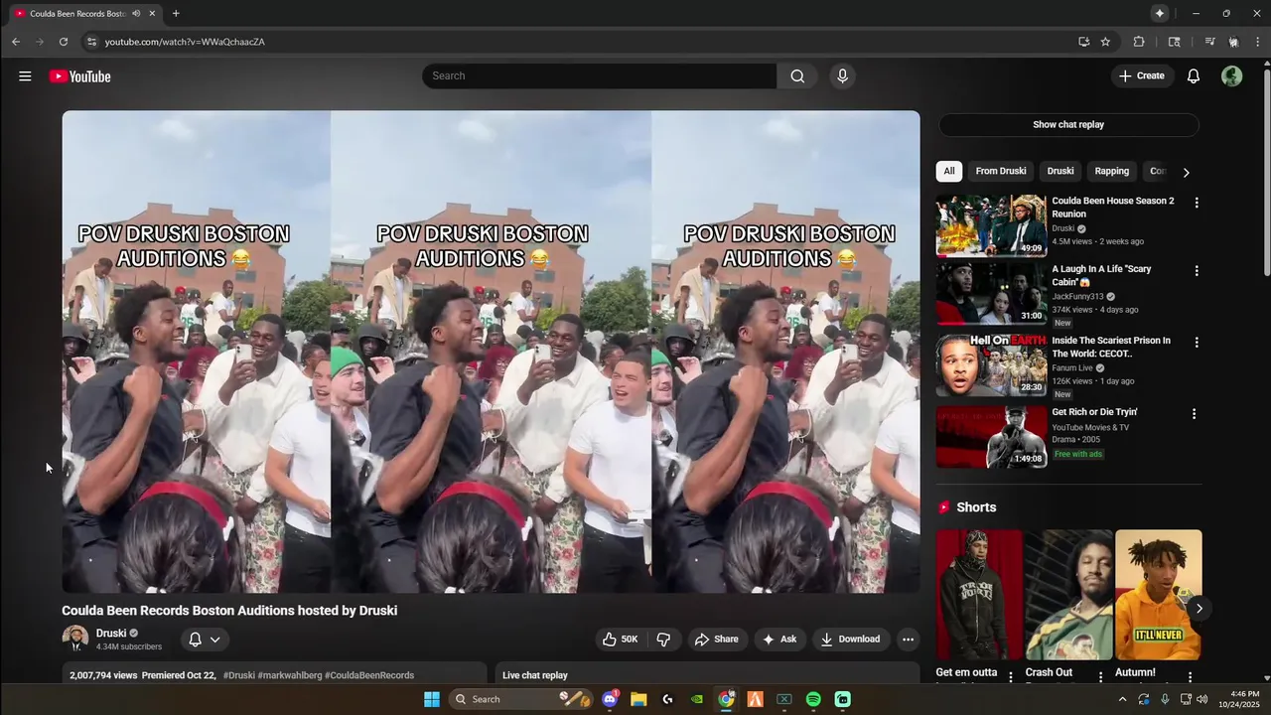This screenshot has width=1271, height=715.
Task: Select the Rapping filter chip
Action: (1112, 171)
